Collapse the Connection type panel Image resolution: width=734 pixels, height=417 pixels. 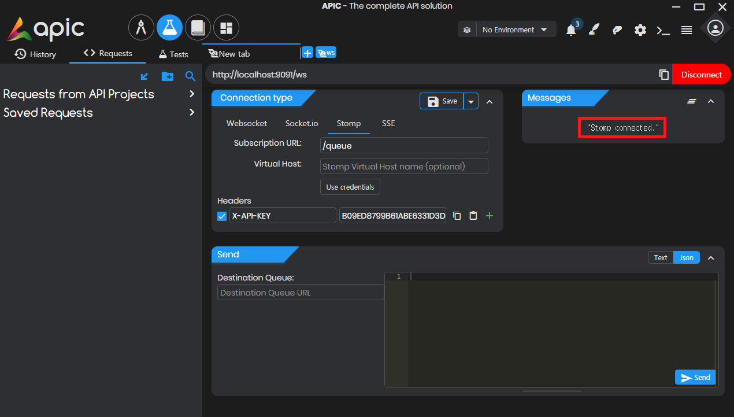point(490,101)
